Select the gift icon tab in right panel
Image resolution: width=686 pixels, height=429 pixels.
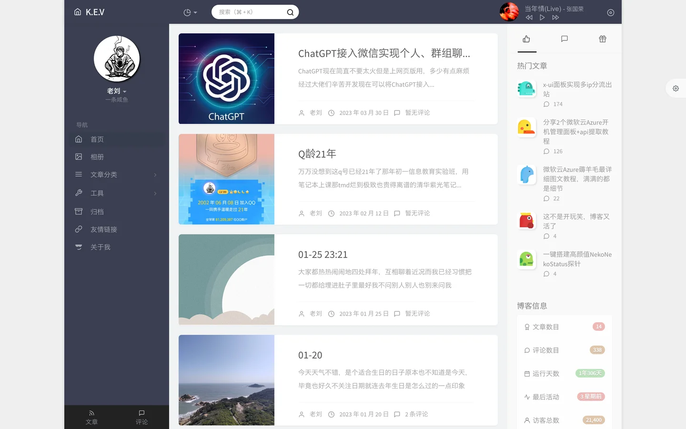(x=603, y=39)
